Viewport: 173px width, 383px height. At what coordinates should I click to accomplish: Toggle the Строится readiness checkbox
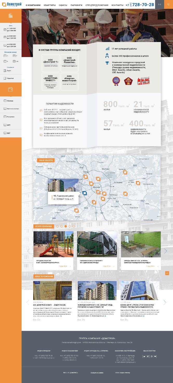coord(5,78)
